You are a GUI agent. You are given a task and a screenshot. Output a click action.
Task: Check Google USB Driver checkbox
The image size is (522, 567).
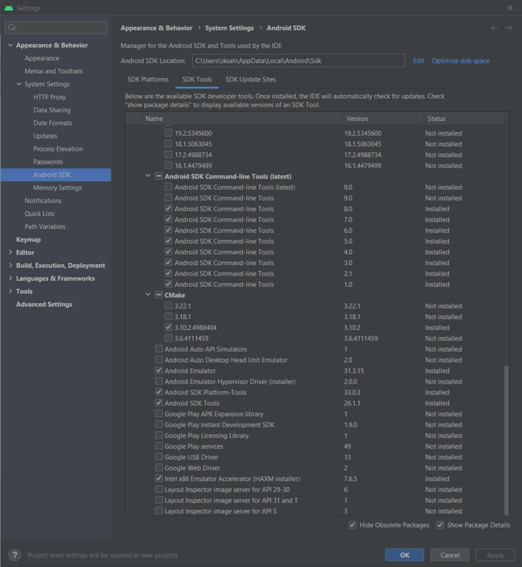tap(158, 457)
